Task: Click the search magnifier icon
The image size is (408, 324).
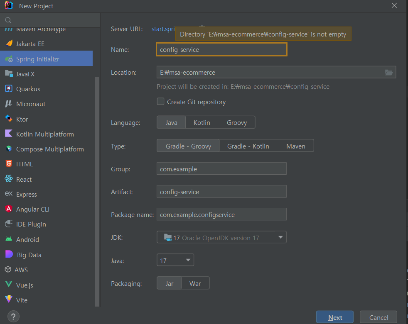Action: pos(8,20)
